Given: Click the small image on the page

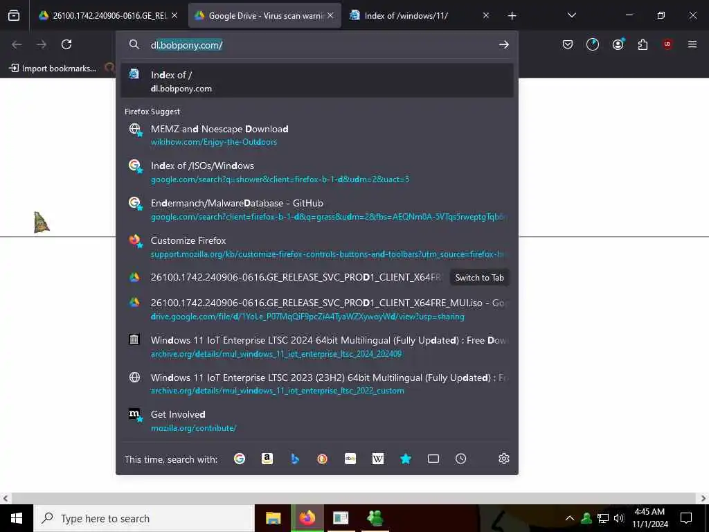Looking at the screenshot, I should click(42, 222).
